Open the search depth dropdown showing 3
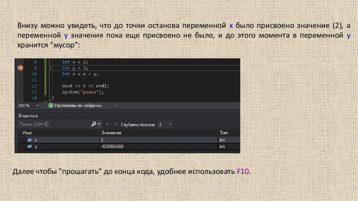 165,125
